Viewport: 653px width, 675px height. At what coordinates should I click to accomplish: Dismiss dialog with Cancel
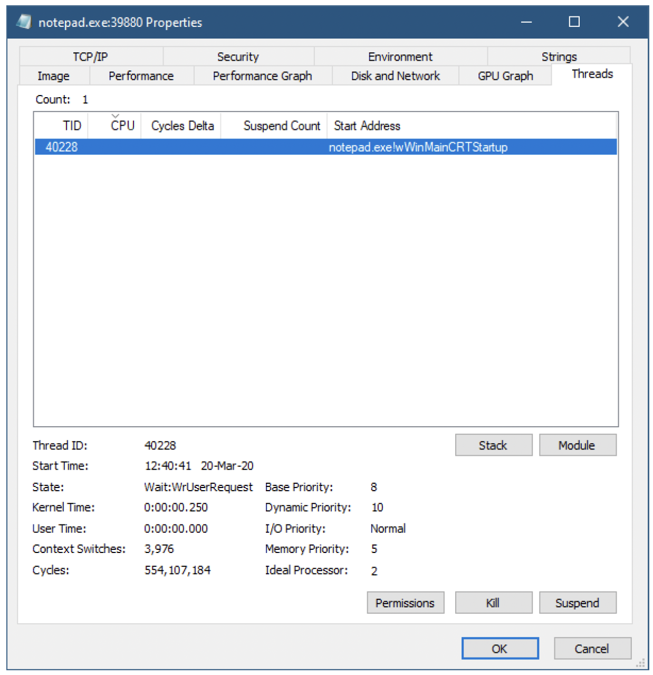coord(592,649)
